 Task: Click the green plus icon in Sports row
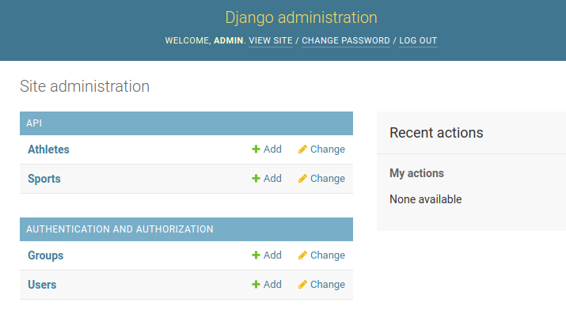(256, 178)
